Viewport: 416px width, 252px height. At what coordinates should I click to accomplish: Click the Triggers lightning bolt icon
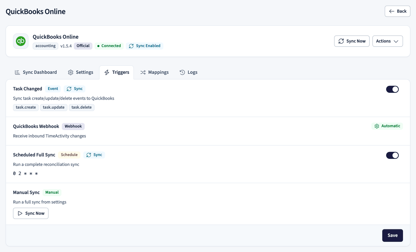(x=107, y=72)
